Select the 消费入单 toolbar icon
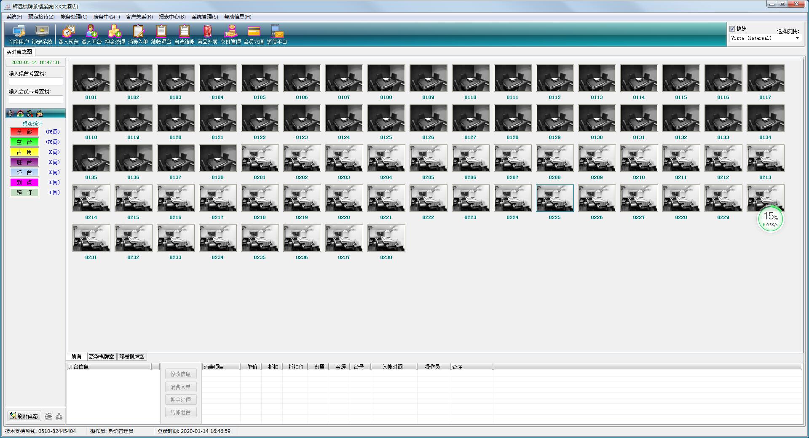 click(x=138, y=34)
